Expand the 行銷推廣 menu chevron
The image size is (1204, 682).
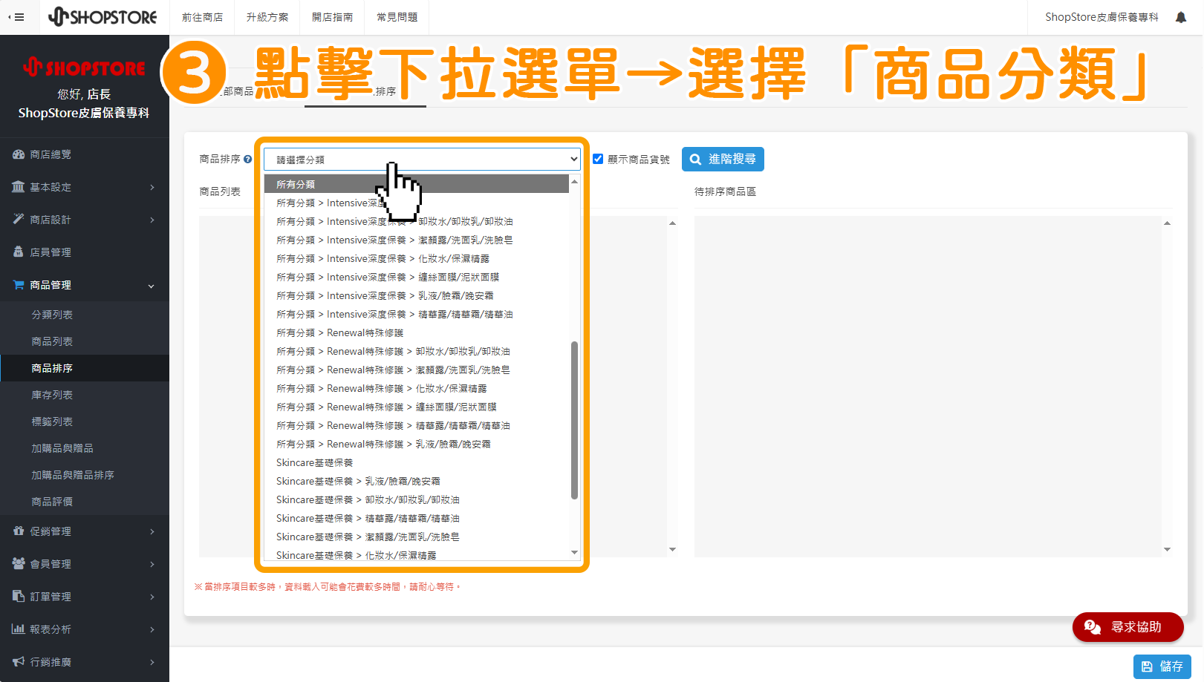click(152, 662)
